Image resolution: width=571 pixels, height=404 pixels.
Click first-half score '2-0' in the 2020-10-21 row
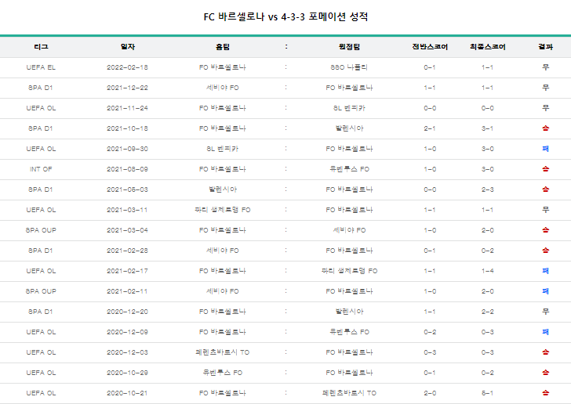point(430,393)
